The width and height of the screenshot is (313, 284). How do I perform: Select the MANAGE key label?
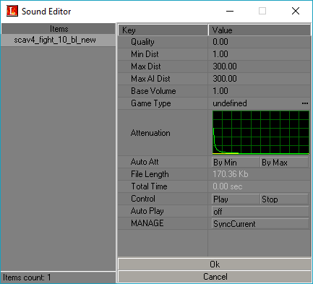pyautogui.click(x=147, y=223)
